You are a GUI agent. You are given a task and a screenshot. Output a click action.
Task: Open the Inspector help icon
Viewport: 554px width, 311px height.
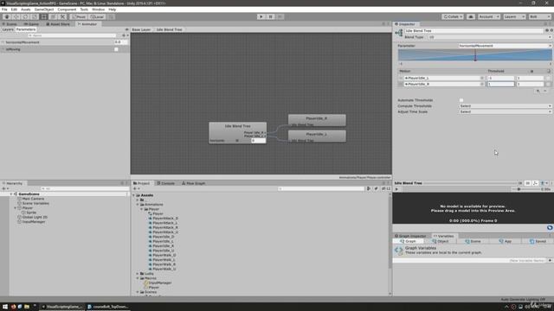547,31
